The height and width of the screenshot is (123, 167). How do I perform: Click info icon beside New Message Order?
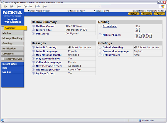tap(33, 66)
